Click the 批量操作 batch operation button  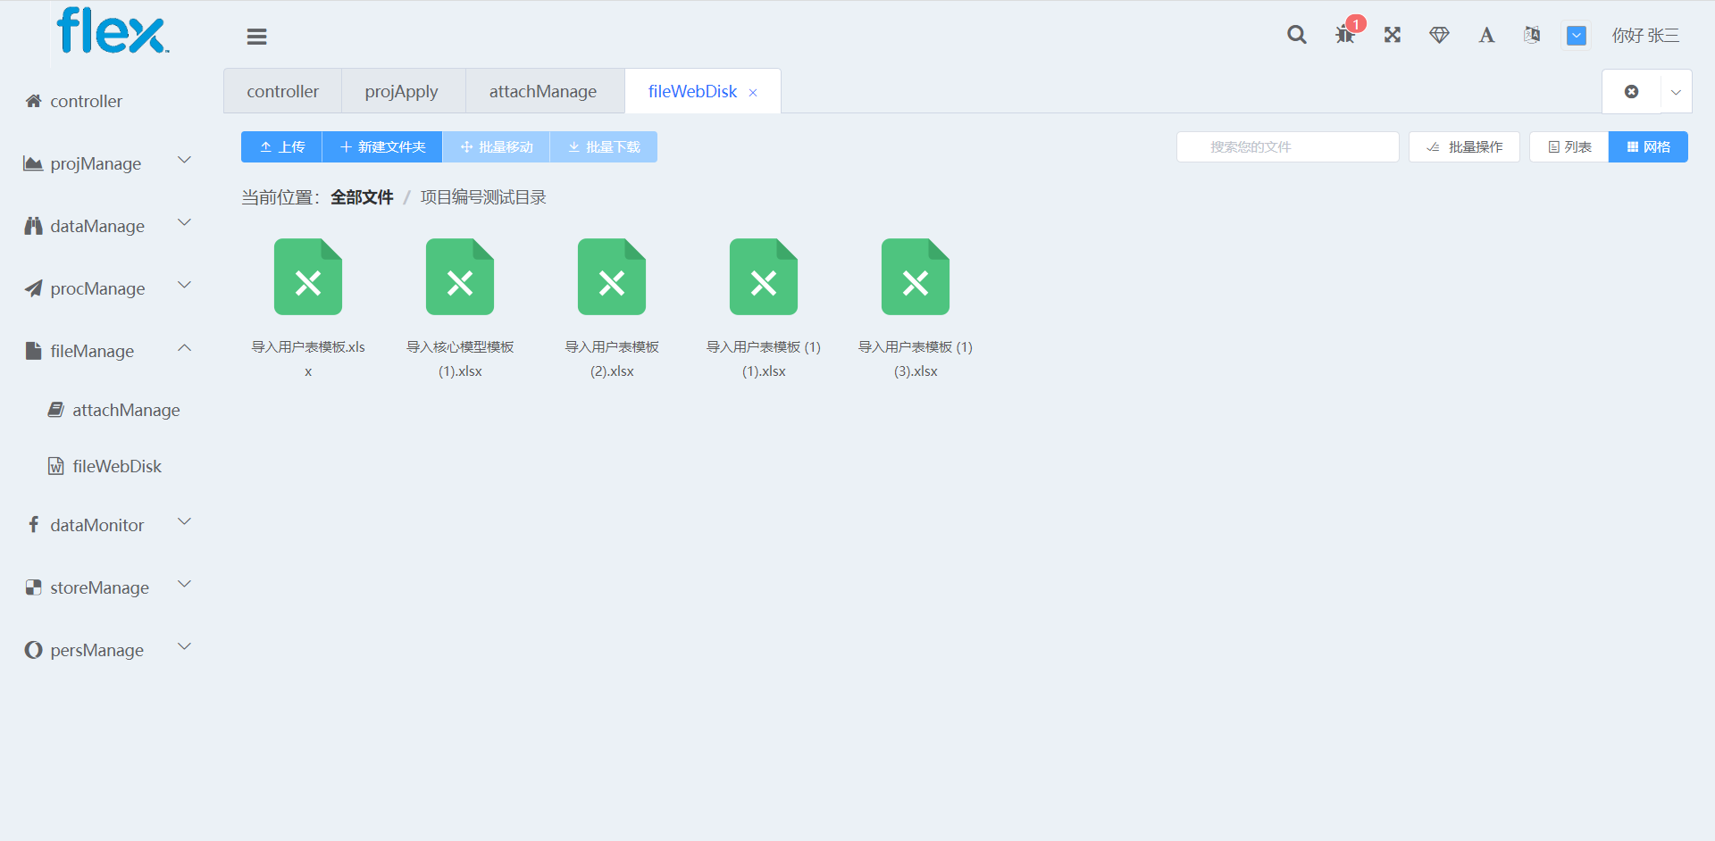click(x=1464, y=147)
